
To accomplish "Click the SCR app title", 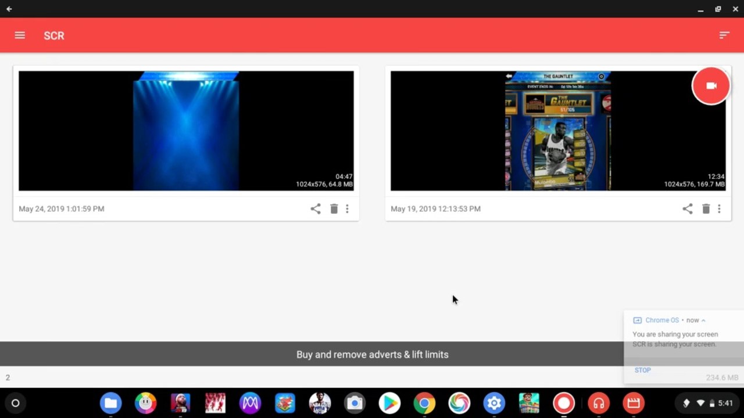I will (54, 35).
